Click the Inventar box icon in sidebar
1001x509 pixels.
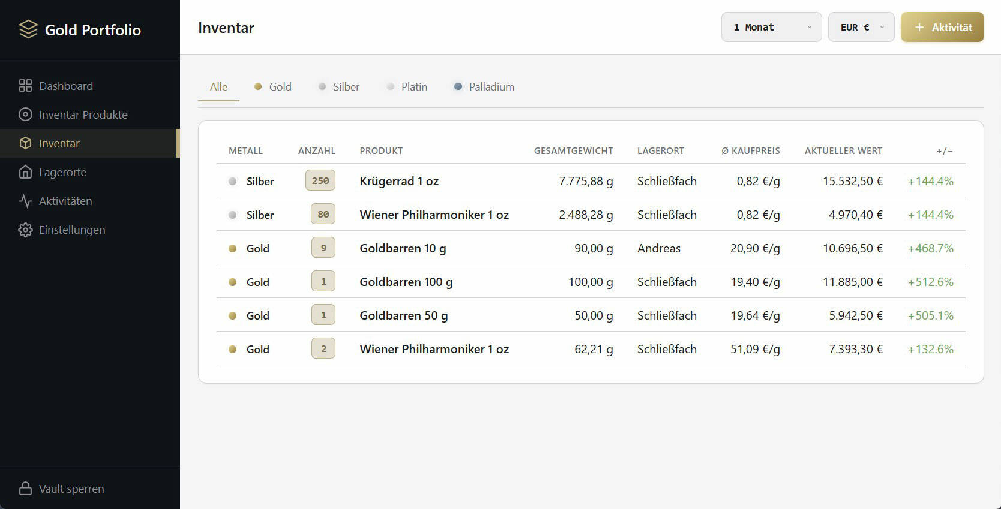[x=25, y=143]
